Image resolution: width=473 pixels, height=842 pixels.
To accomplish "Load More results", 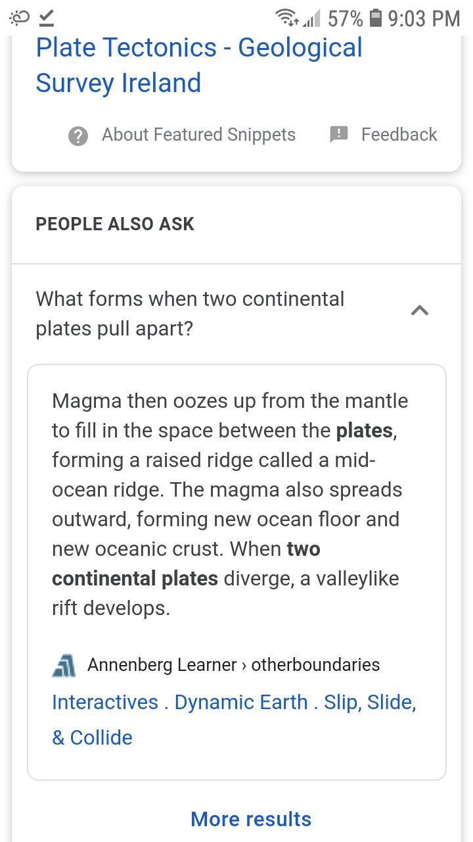I will pos(251,819).
